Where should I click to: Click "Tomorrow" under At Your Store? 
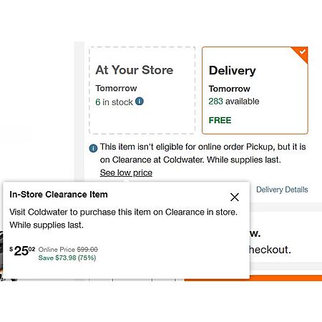(116, 88)
